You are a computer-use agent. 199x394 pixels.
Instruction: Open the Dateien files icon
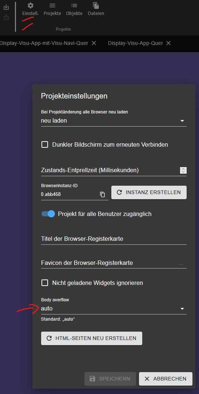click(x=96, y=5)
